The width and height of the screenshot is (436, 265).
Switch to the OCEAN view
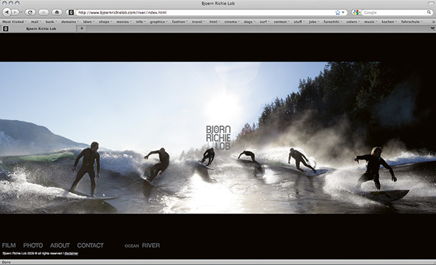click(131, 246)
